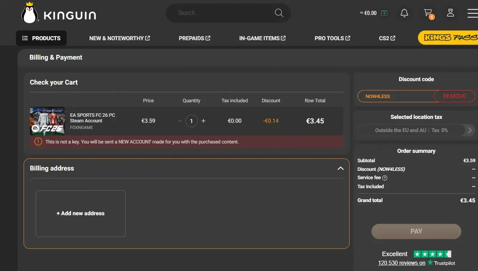478x271 pixels.
Task: Focus the search input field
Action: point(224,13)
